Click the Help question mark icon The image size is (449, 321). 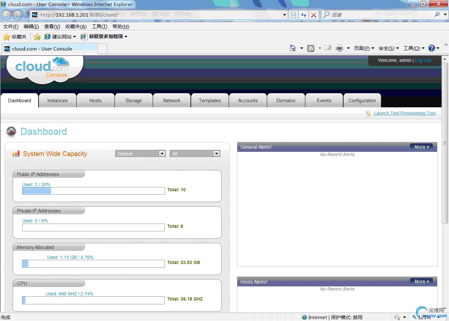pyautogui.click(x=432, y=48)
